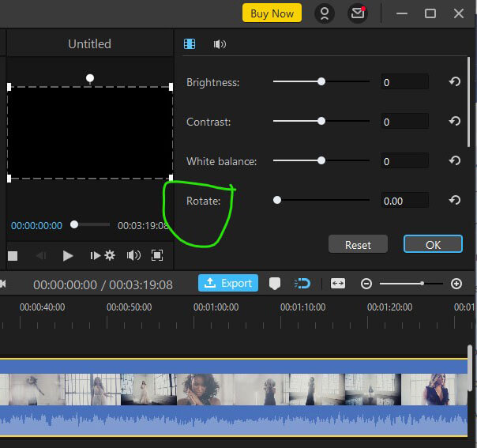Play the preview video

(x=68, y=256)
